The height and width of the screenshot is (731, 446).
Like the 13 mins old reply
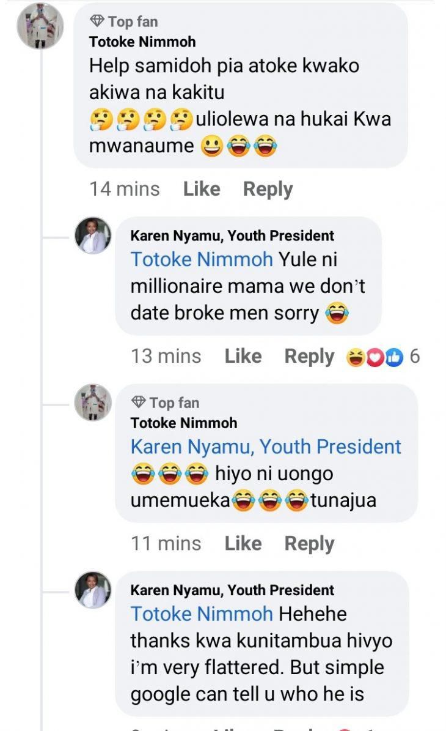pyautogui.click(x=243, y=356)
